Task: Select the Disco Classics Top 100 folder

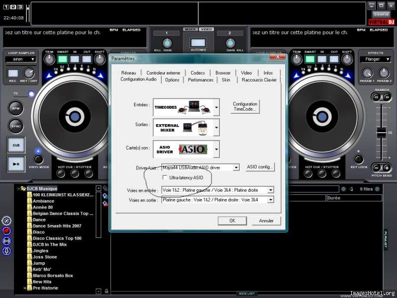Action: tap(57, 238)
